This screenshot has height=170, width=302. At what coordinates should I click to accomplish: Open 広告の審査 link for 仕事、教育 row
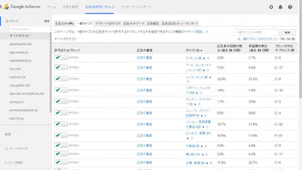pyautogui.click(x=145, y=163)
